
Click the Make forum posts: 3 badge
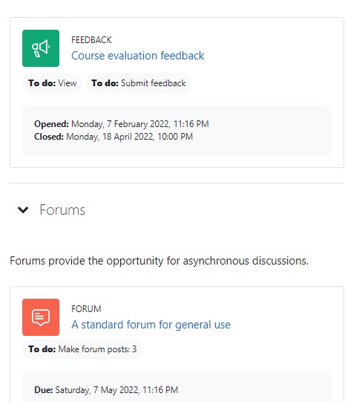(82, 349)
